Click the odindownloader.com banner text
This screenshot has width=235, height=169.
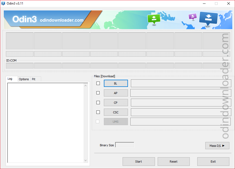tap(62, 20)
